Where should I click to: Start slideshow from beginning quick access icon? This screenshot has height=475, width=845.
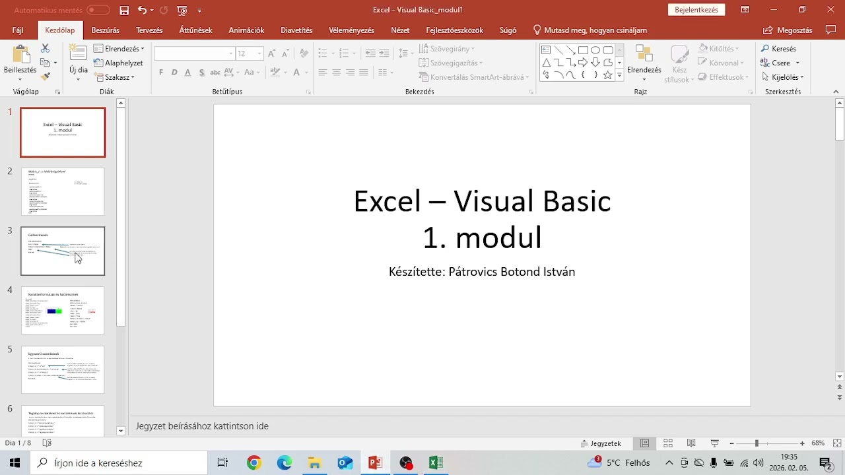(182, 10)
